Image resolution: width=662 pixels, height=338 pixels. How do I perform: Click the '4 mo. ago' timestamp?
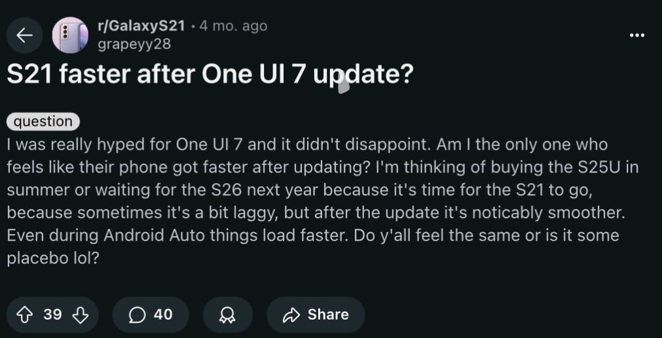tap(234, 26)
